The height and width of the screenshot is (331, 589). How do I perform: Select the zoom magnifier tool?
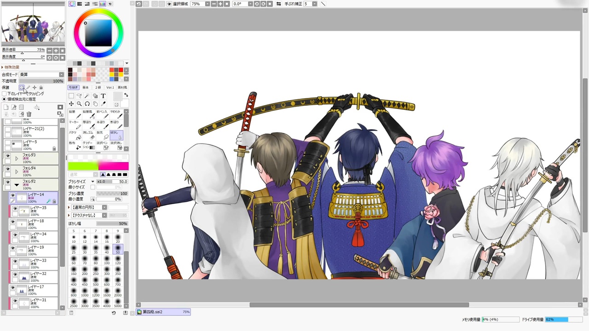coord(79,104)
